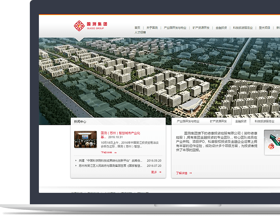The image size is (280, 216).
Task: Open the 首页 home menu item
Action: click(137, 28)
